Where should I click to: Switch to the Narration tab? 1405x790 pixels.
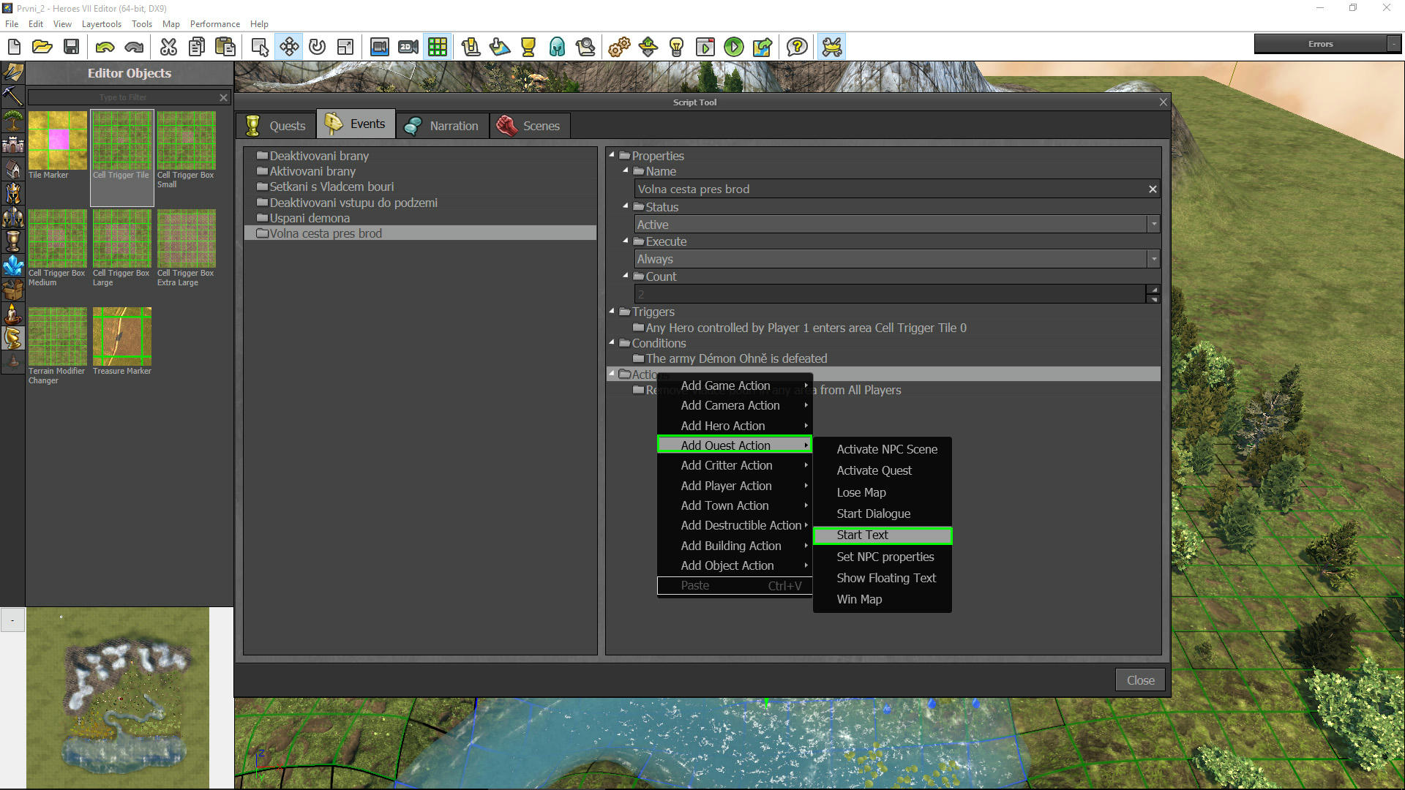pos(441,125)
